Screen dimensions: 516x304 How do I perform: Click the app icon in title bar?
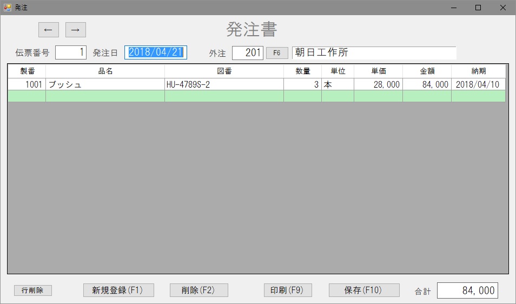pyautogui.click(x=8, y=8)
